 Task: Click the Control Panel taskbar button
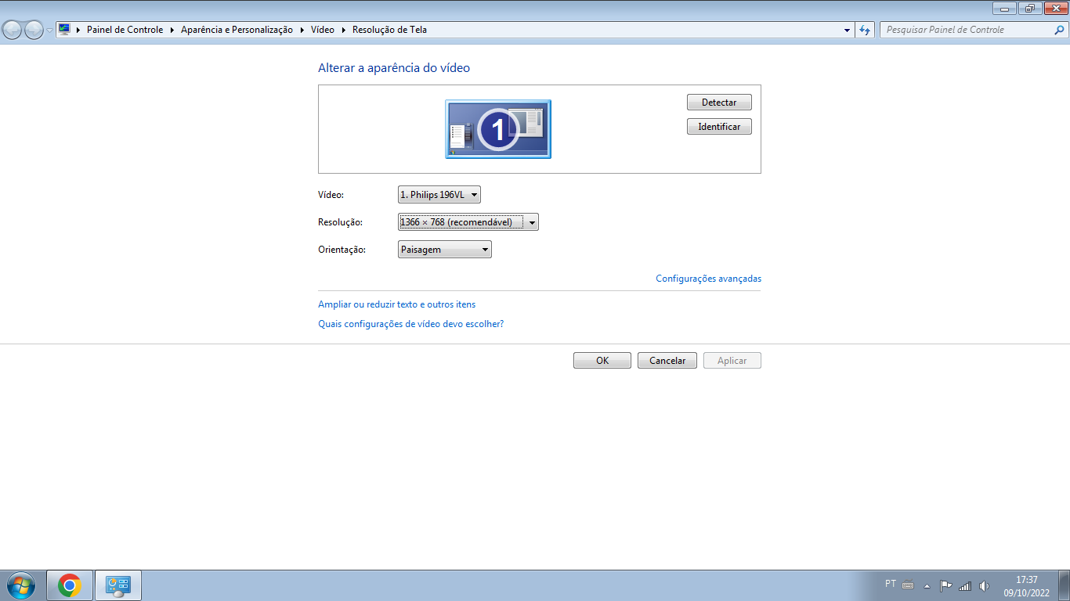pyautogui.click(x=118, y=585)
